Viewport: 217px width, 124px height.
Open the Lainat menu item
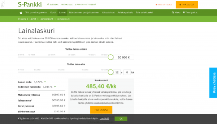pos(62,13)
